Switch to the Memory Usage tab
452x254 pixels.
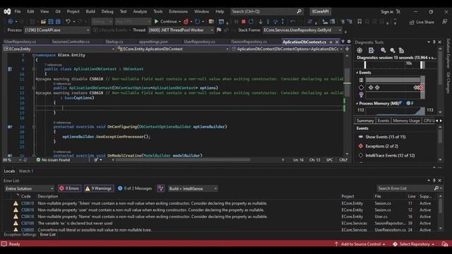[x=406, y=121]
